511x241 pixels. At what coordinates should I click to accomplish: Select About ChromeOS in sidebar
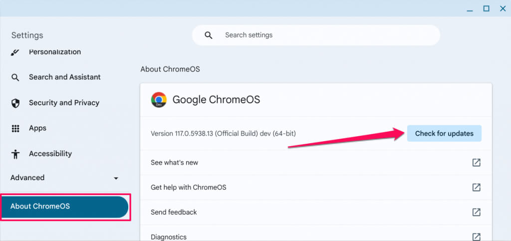click(65, 207)
